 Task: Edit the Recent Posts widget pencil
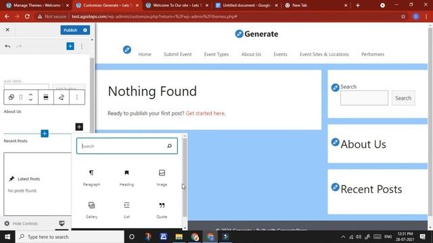click(x=335, y=187)
